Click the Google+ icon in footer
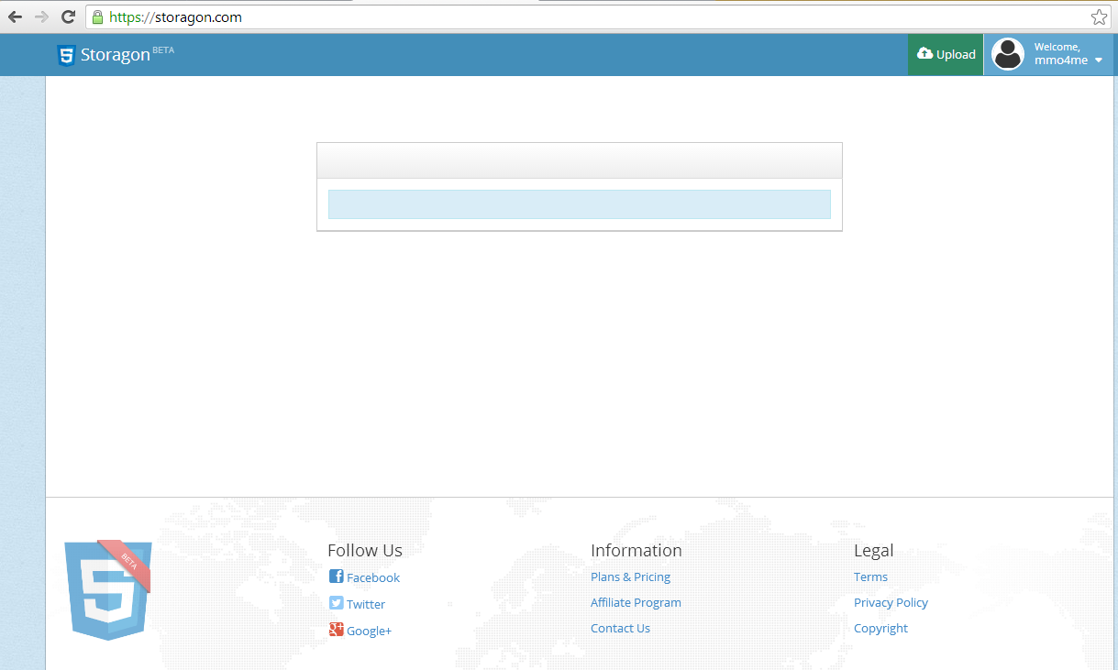The image size is (1118, 670). pyautogui.click(x=337, y=630)
